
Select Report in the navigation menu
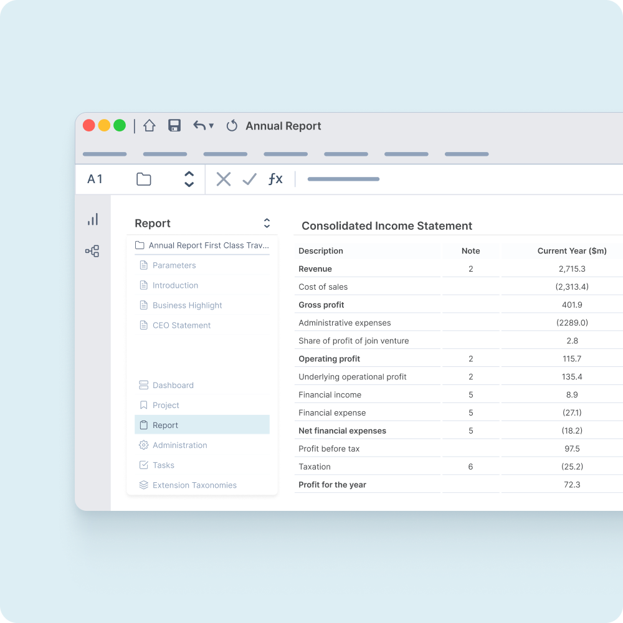pos(166,425)
